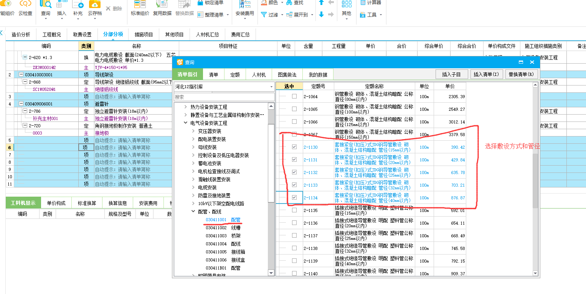The image size is (586, 294).
Task: Click the 搜索 search field in query dialog
Action: pos(224,97)
